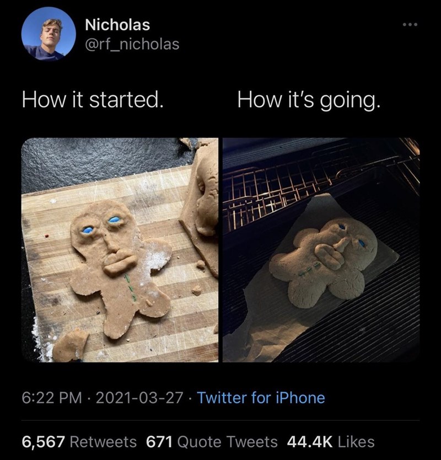
Task: Click the parchment paper under the baked gingerbread
Action: [259, 320]
